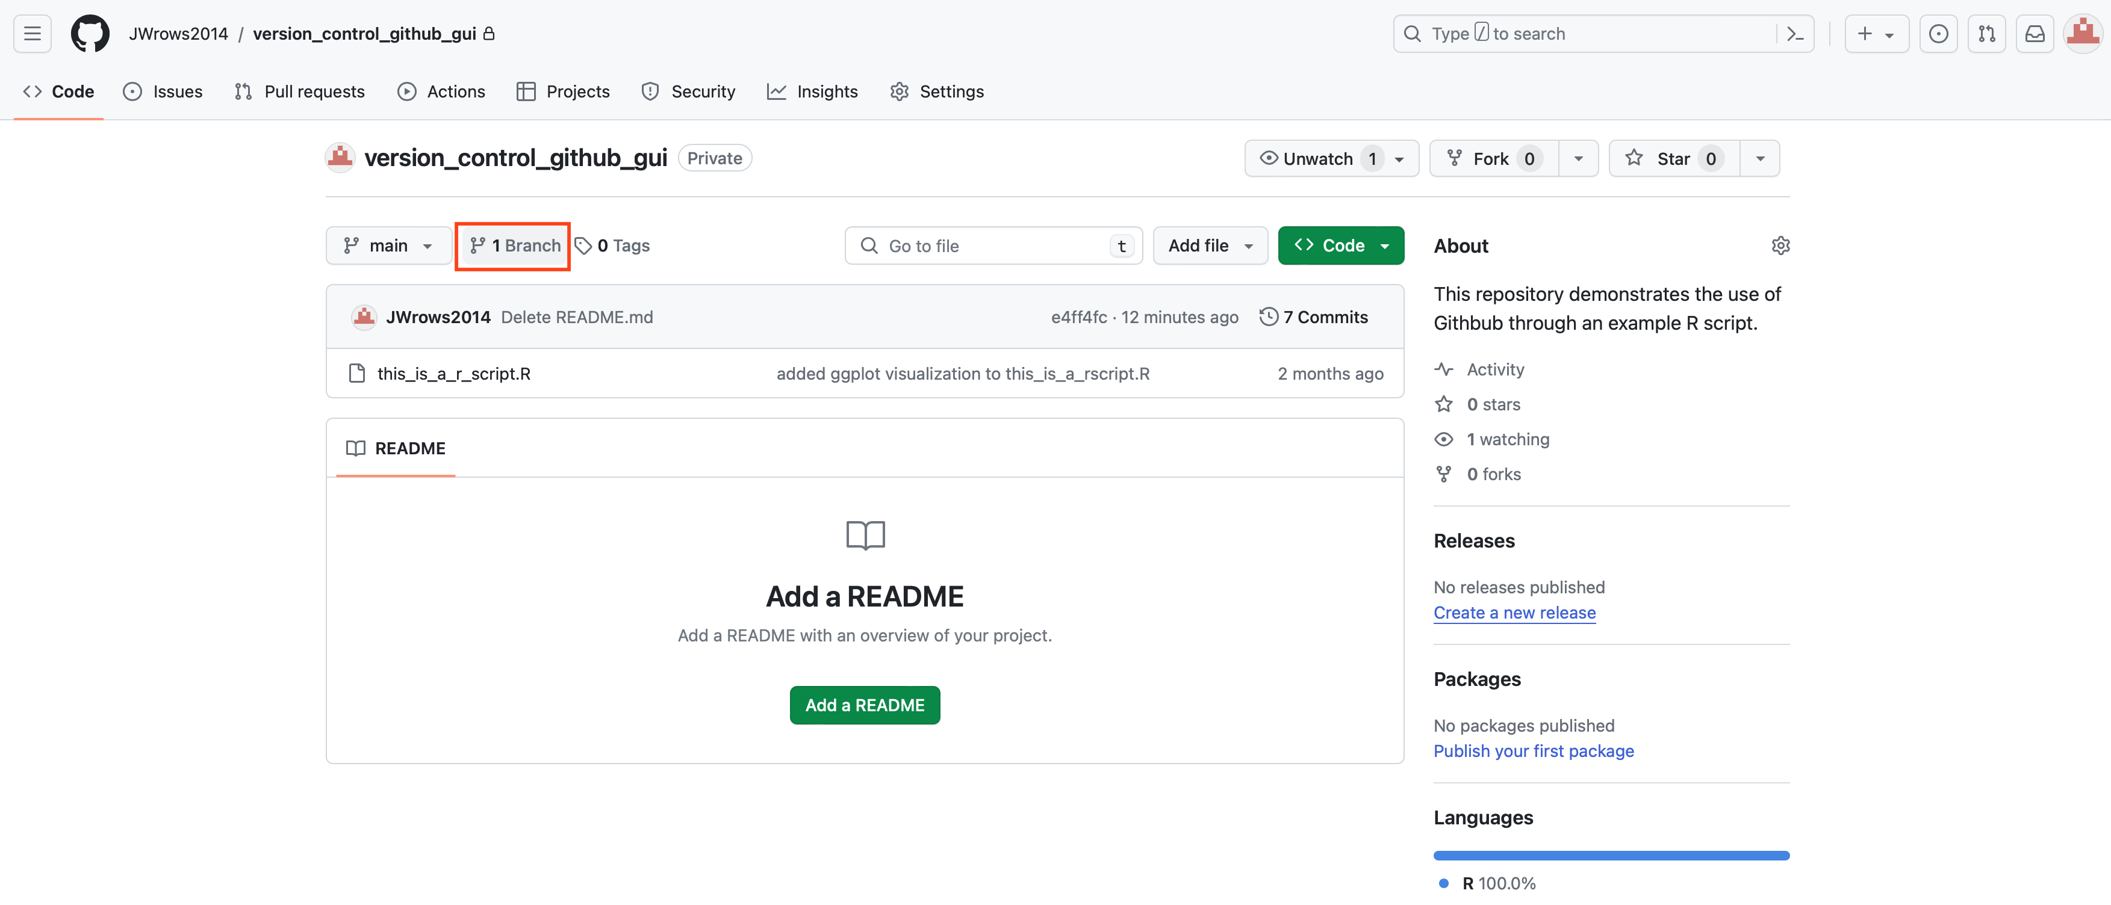Image resolution: width=2111 pixels, height=905 pixels.
Task: Expand the Add file dropdown
Action: 1210,246
